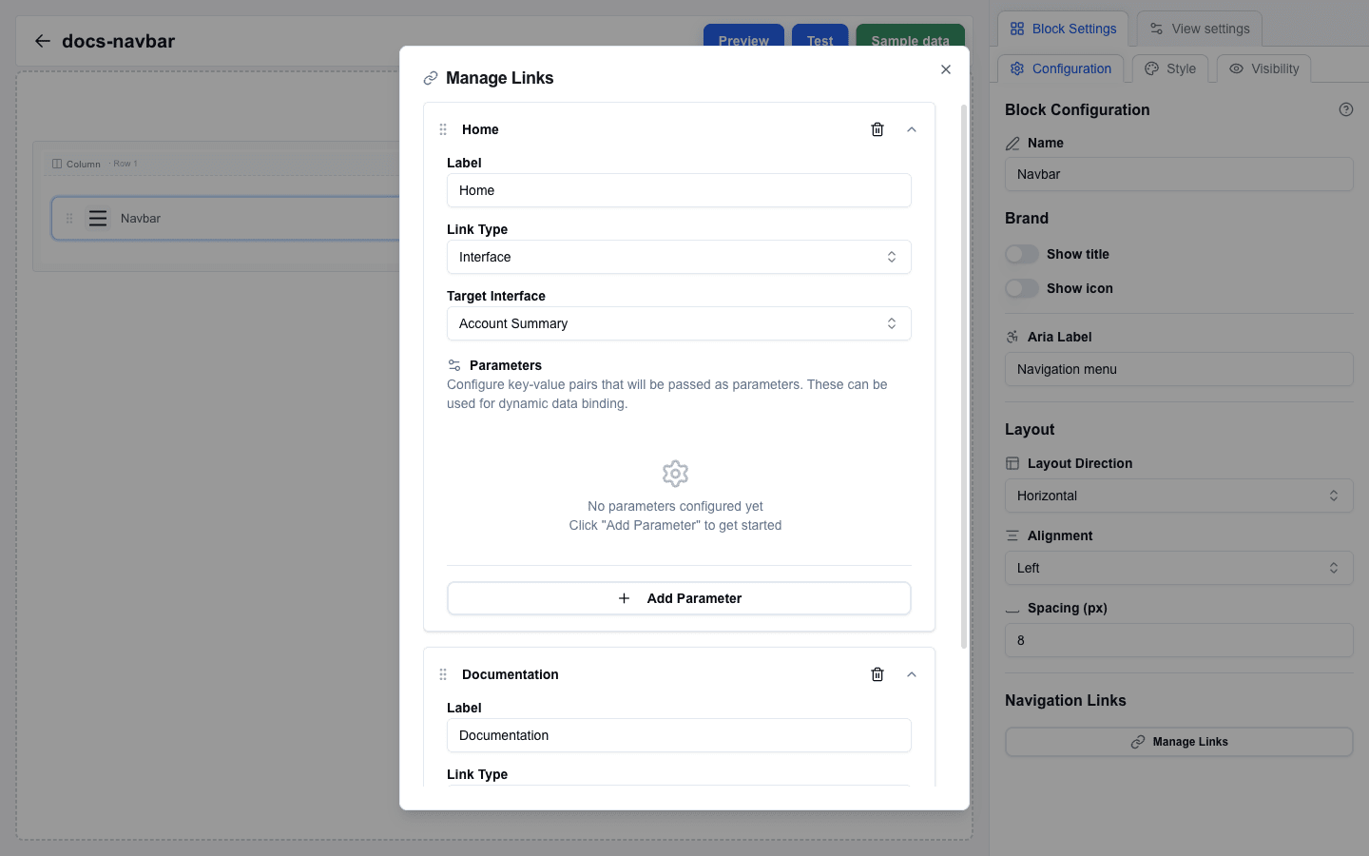Open the Layout Direction dropdown
This screenshot has height=856, width=1369.
pos(1179,496)
